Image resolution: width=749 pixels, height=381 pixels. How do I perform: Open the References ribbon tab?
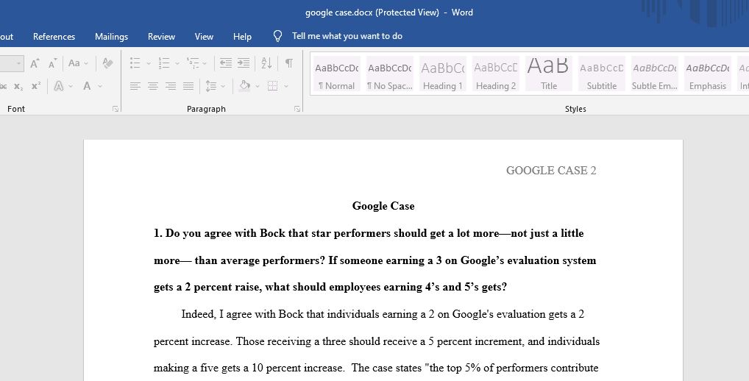click(54, 36)
